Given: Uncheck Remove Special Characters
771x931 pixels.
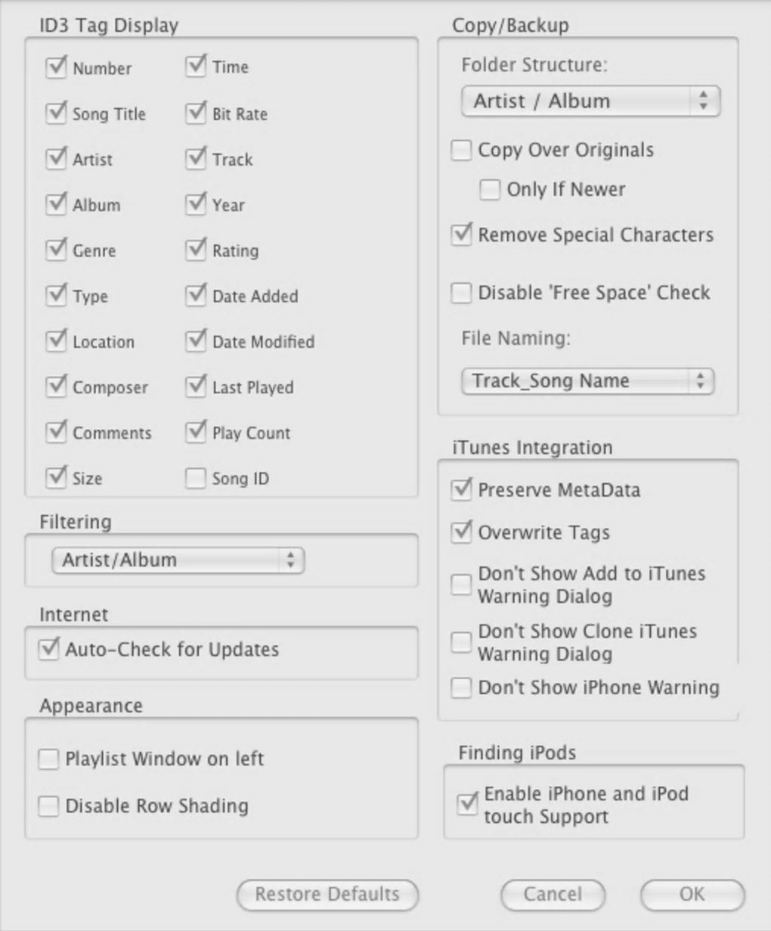Looking at the screenshot, I should click(x=461, y=234).
